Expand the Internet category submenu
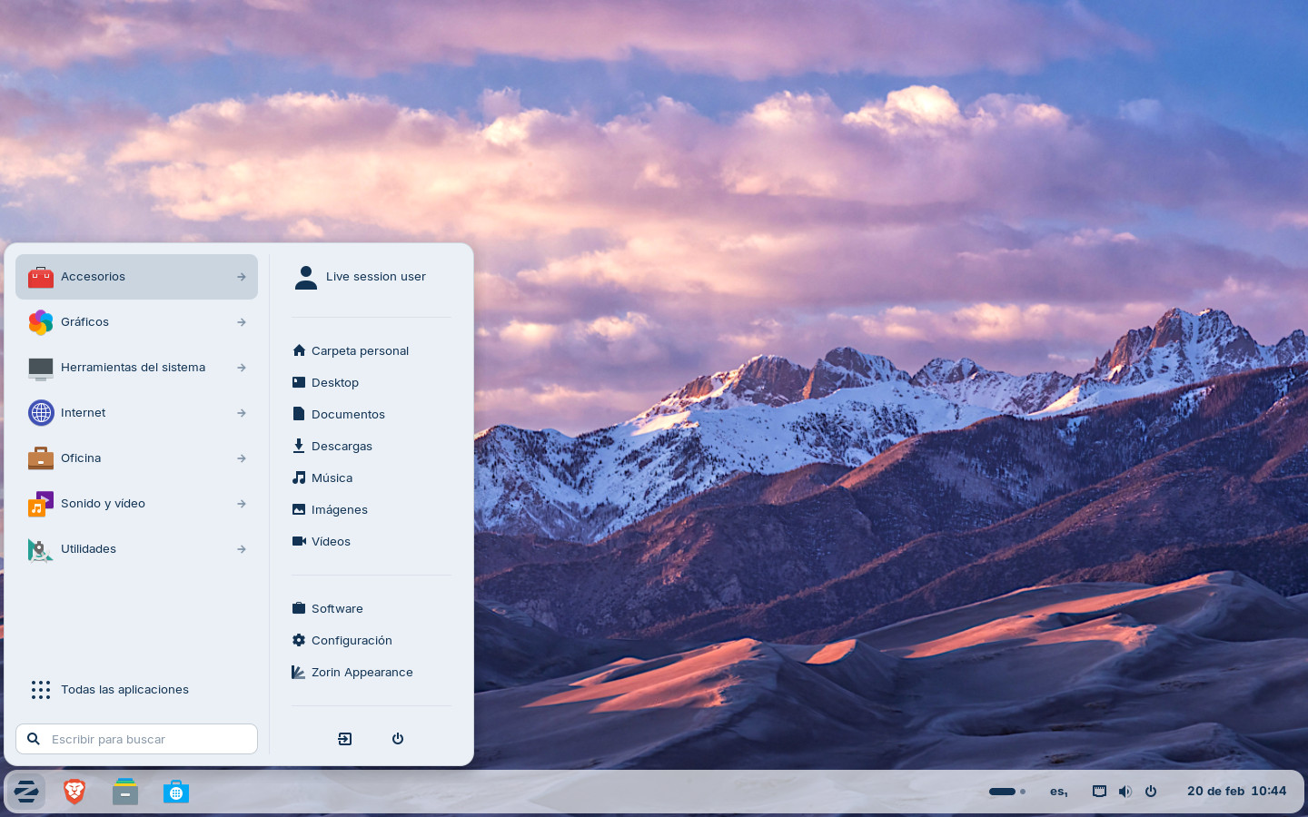This screenshot has height=817, width=1308. point(242,413)
